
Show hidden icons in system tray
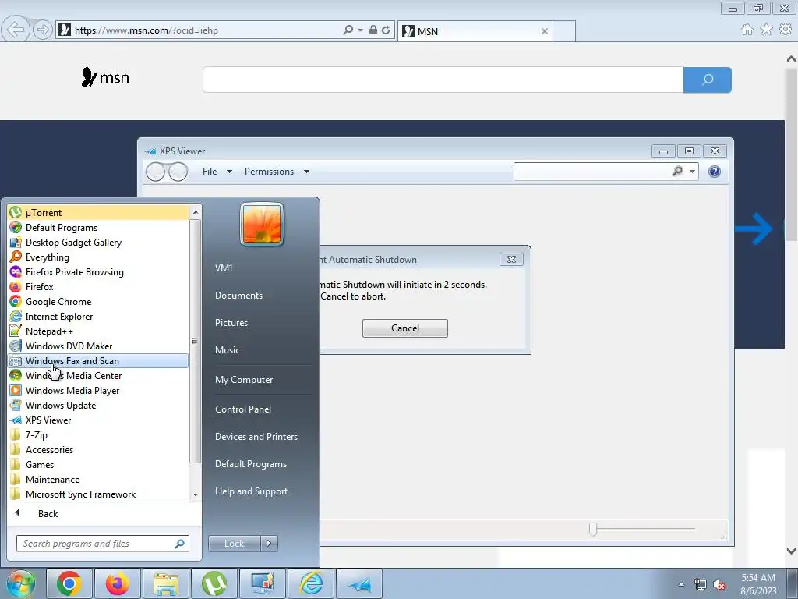point(681,584)
